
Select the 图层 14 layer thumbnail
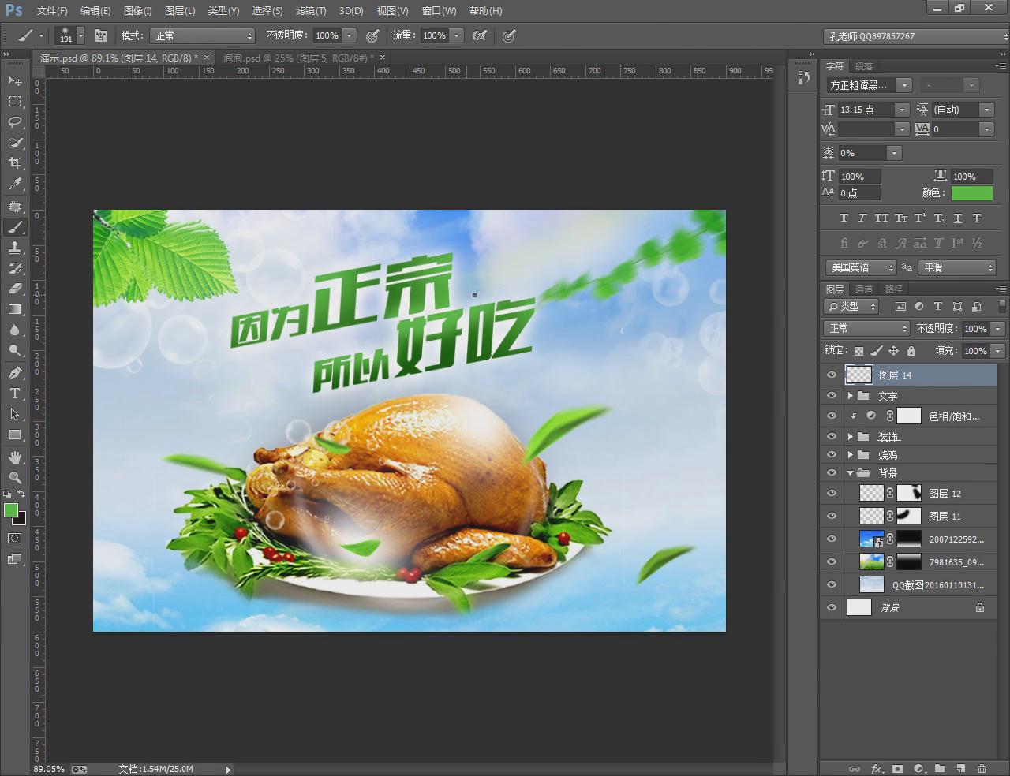859,375
